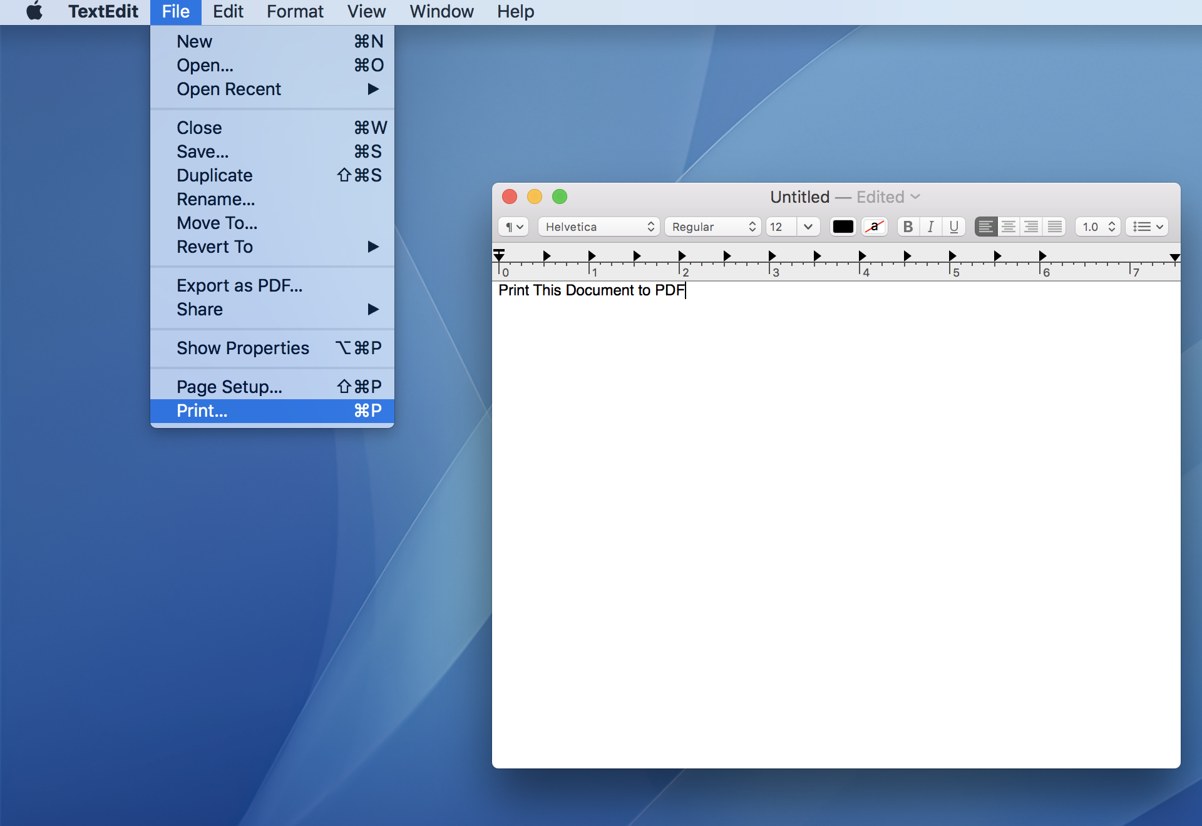Viewport: 1202px width, 826px height.
Task: Open the Helvetica font family dropdown
Action: coord(598,227)
